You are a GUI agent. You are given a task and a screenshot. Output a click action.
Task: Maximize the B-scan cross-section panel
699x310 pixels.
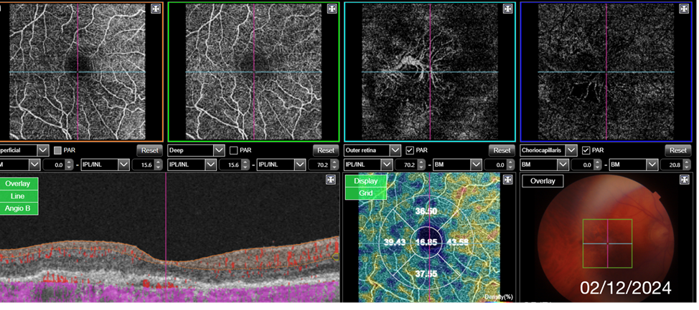[x=331, y=179]
